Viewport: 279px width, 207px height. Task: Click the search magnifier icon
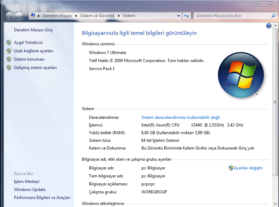pyautogui.click(x=273, y=16)
